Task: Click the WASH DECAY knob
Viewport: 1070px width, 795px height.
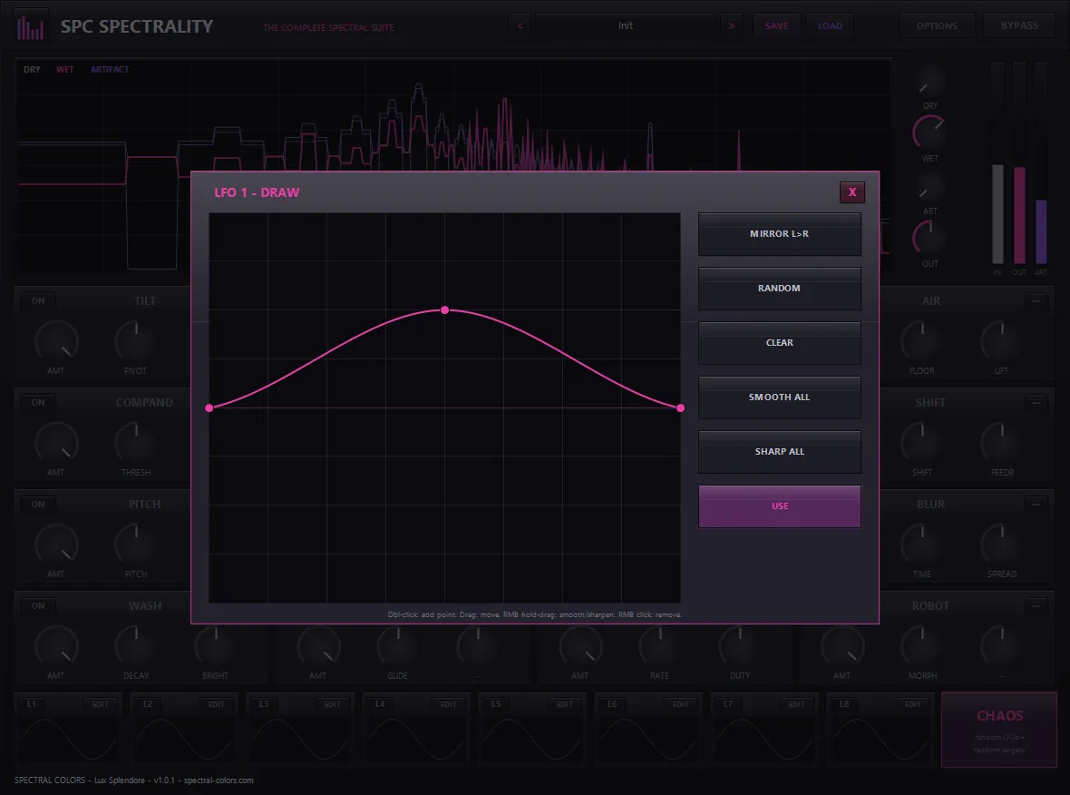Action: point(137,647)
